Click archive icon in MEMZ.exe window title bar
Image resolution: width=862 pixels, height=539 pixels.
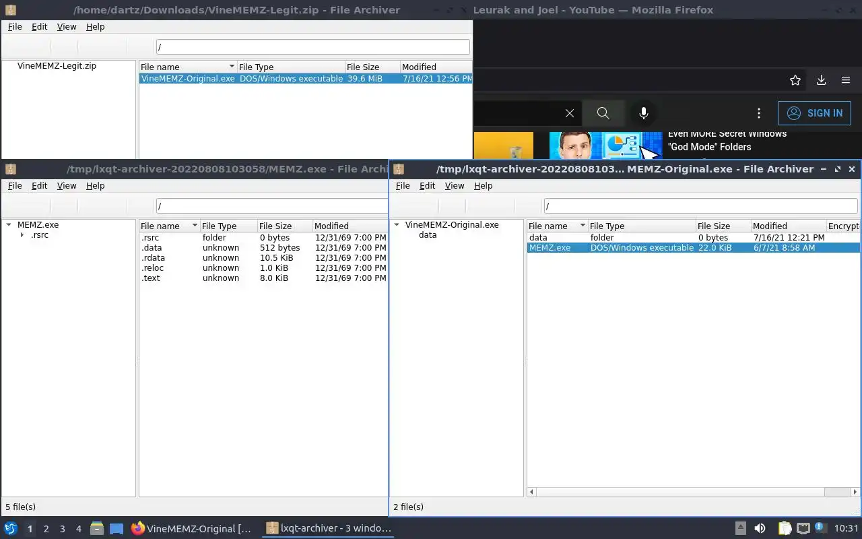pos(10,169)
